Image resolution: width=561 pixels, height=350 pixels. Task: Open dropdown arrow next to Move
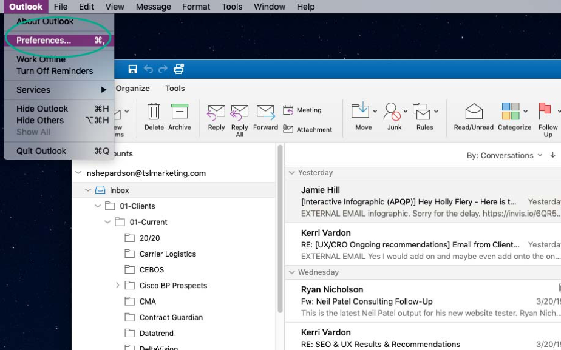[x=375, y=112]
